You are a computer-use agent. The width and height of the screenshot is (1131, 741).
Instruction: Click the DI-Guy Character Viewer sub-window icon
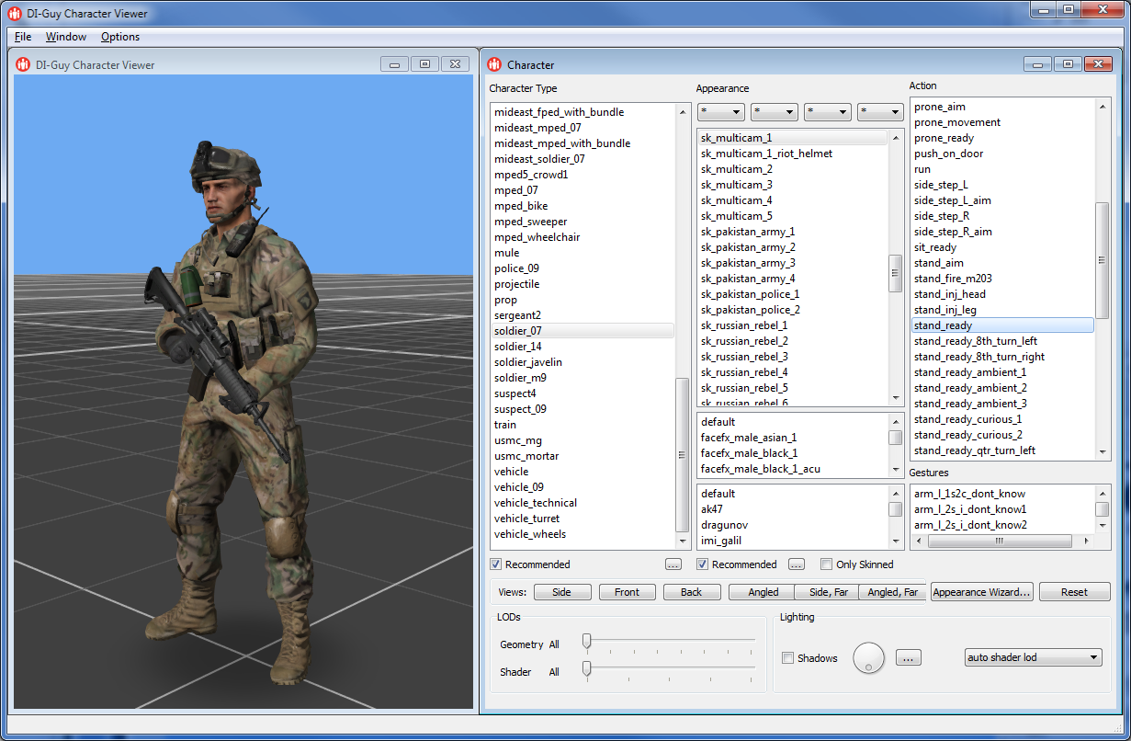[23, 64]
